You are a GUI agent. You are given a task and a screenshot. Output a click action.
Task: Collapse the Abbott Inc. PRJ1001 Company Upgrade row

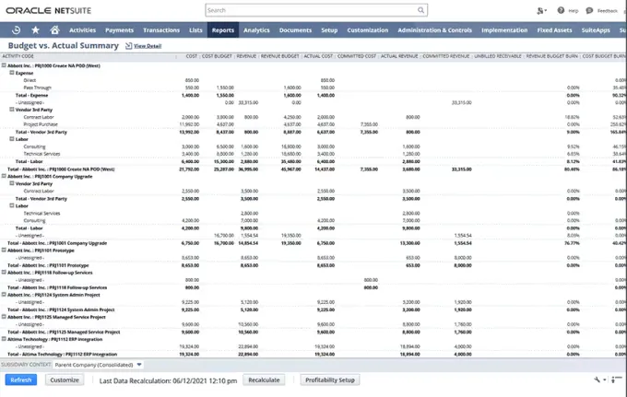5,174
